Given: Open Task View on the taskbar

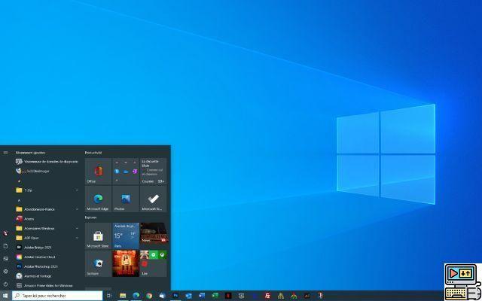Looking at the screenshot, I should pos(109,296).
